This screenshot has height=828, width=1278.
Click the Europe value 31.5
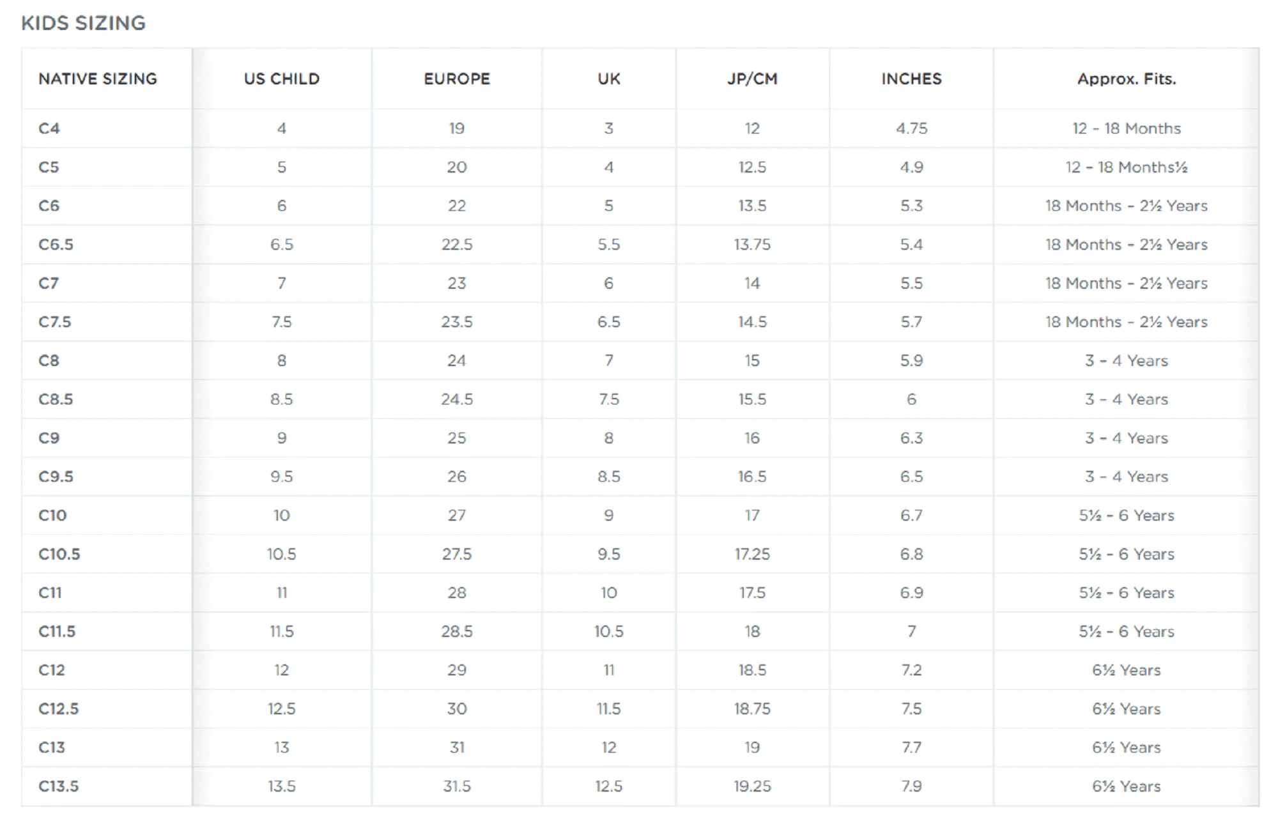pos(457,786)
